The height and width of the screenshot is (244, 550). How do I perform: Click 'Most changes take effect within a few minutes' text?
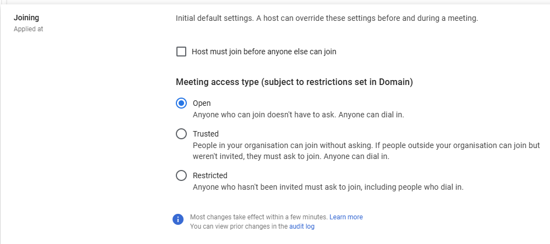click(259, 217)
